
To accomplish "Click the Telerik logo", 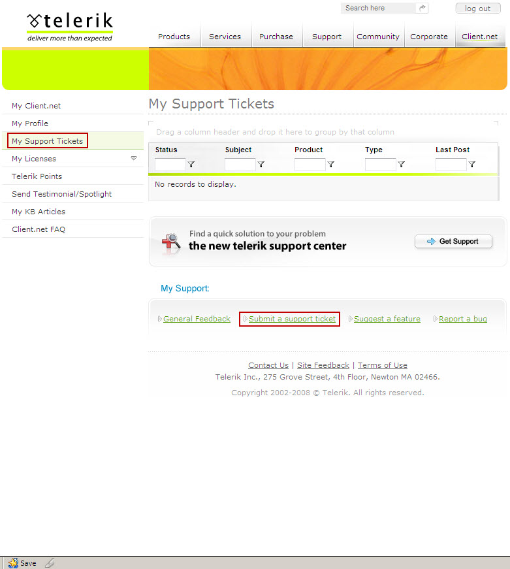I will click(x=70, y=27).
